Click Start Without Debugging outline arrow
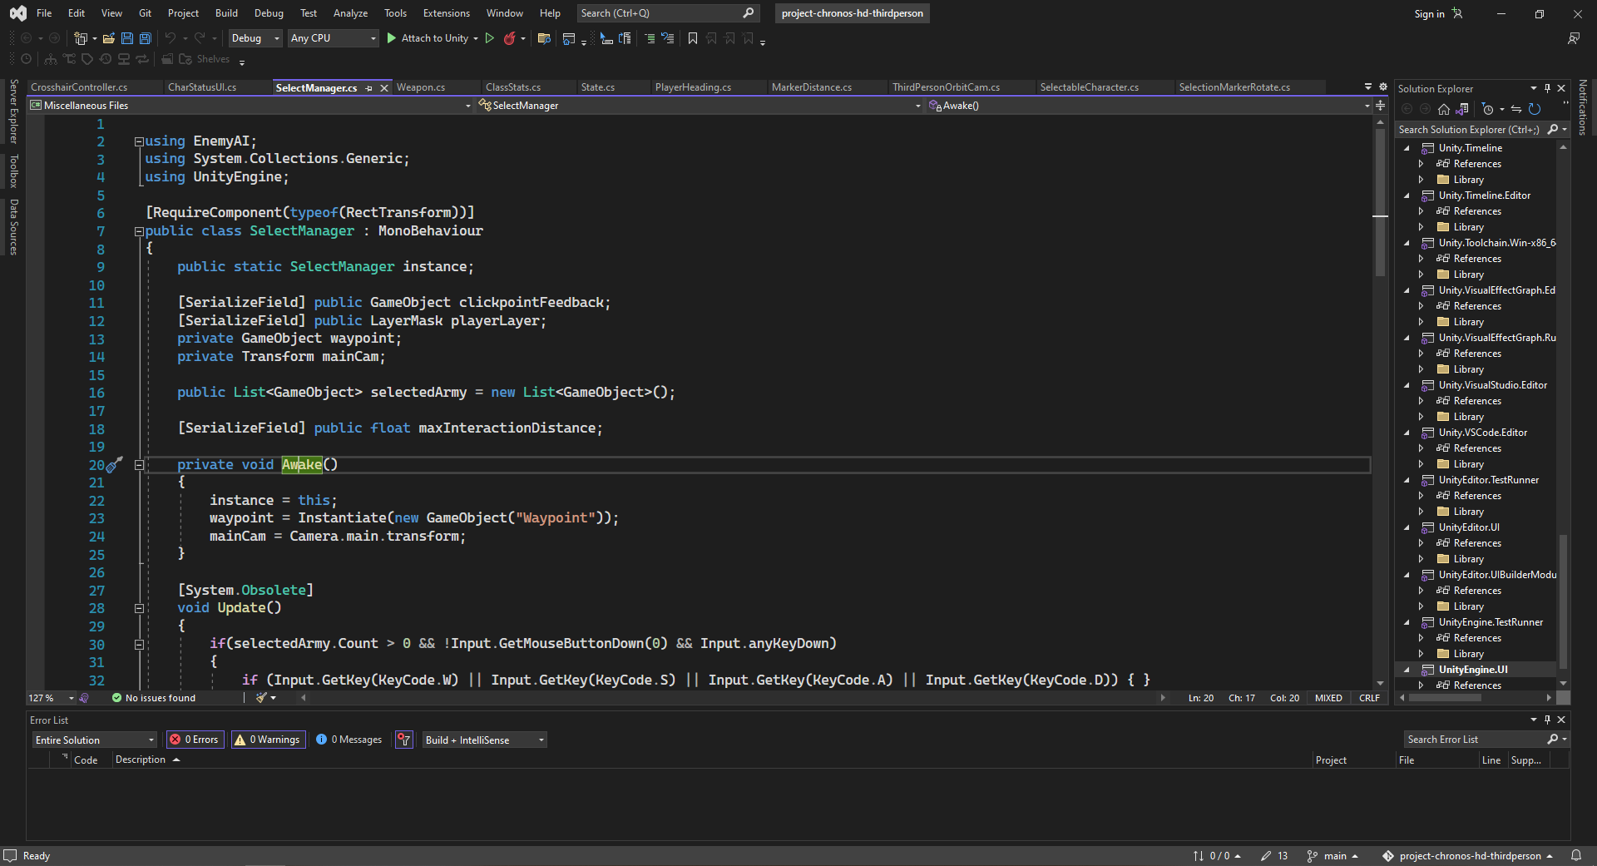 click(489, 38)
